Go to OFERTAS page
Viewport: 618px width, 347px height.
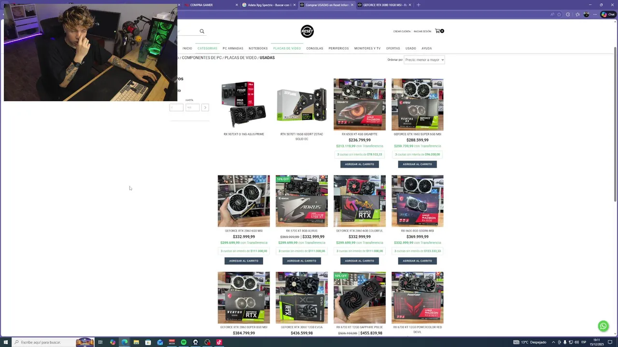point(393,48)
